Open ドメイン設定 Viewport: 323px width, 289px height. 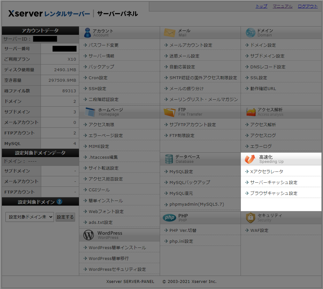[x=263, y=45]
